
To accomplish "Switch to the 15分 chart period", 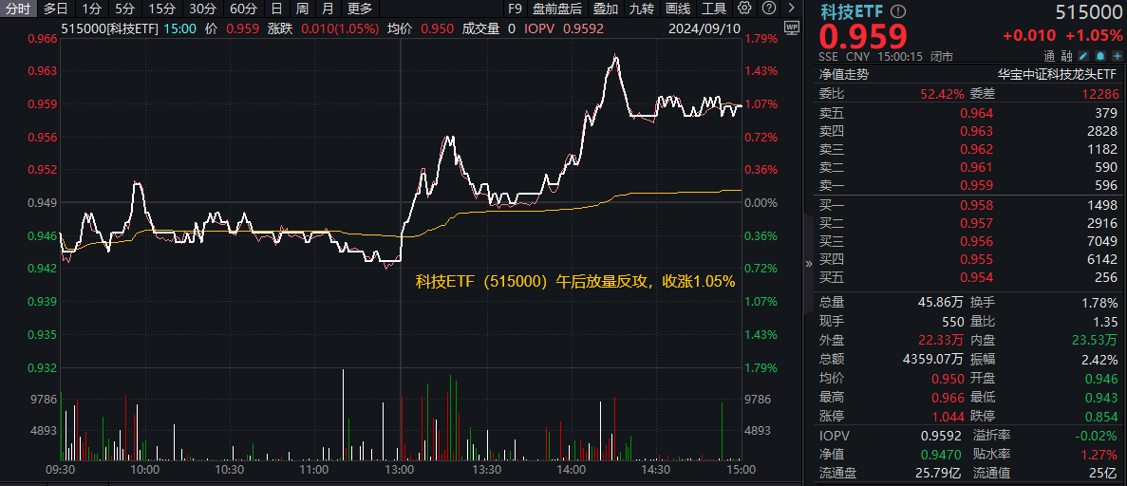I will pos(161,9).
